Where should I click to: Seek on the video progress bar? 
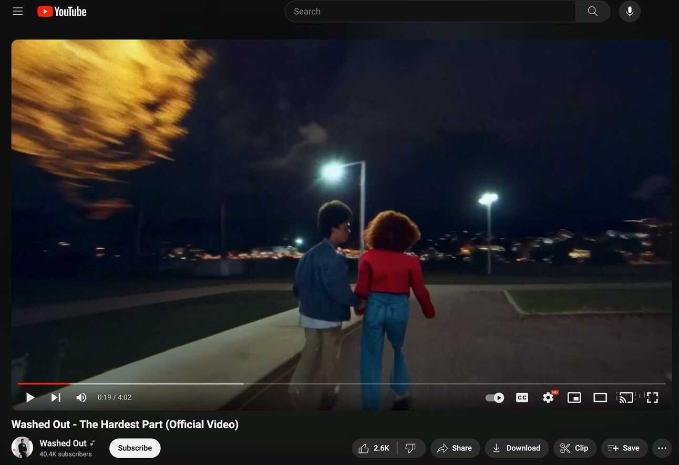342,384
